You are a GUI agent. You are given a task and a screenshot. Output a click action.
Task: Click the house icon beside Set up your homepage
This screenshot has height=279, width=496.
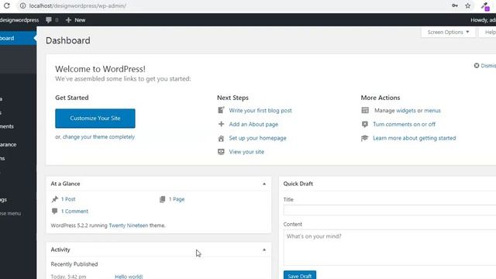[221, 138]
